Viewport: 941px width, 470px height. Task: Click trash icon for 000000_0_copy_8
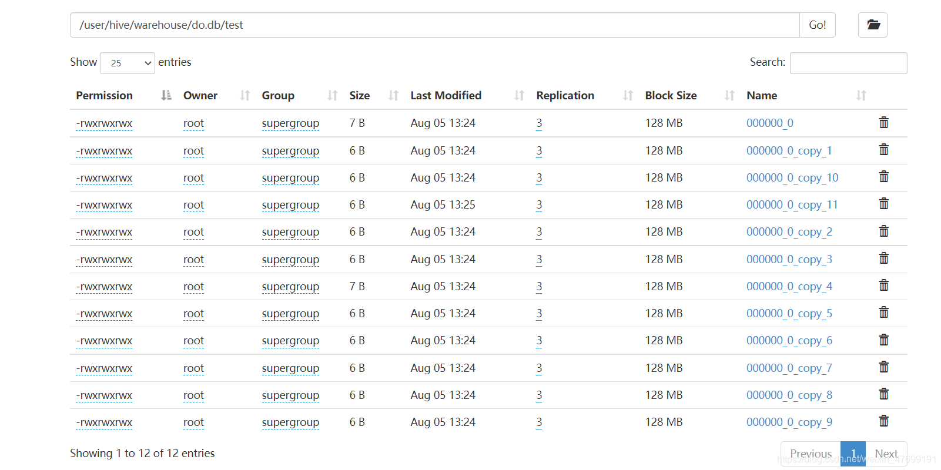pyautogui.click(x=883, y=394)
